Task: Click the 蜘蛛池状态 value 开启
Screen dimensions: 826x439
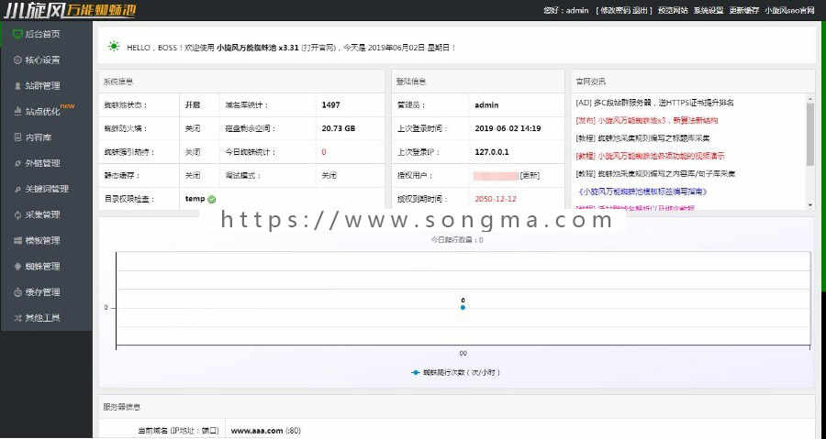Action: point(193,105)
